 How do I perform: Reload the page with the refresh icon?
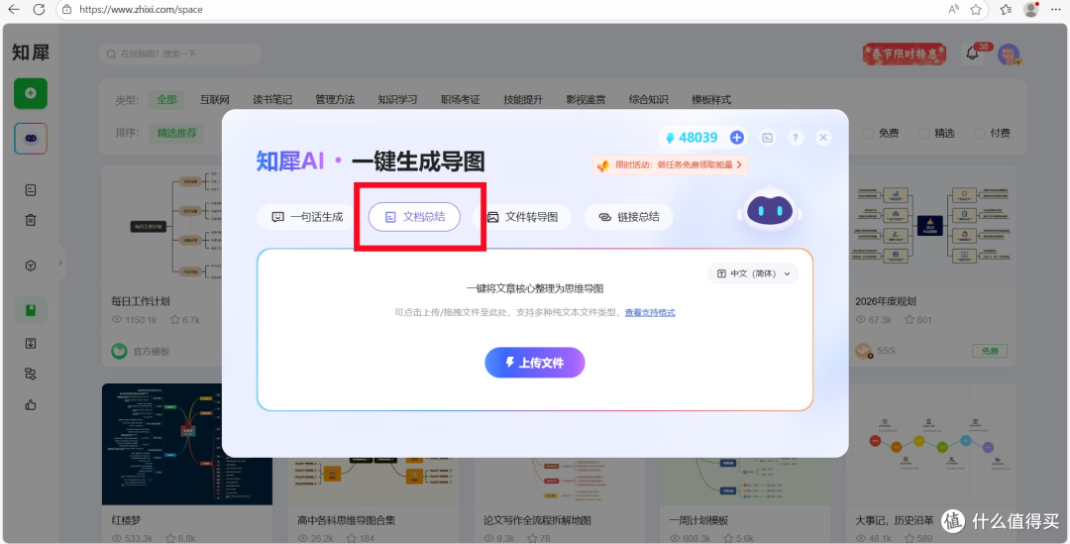[39, 10]
